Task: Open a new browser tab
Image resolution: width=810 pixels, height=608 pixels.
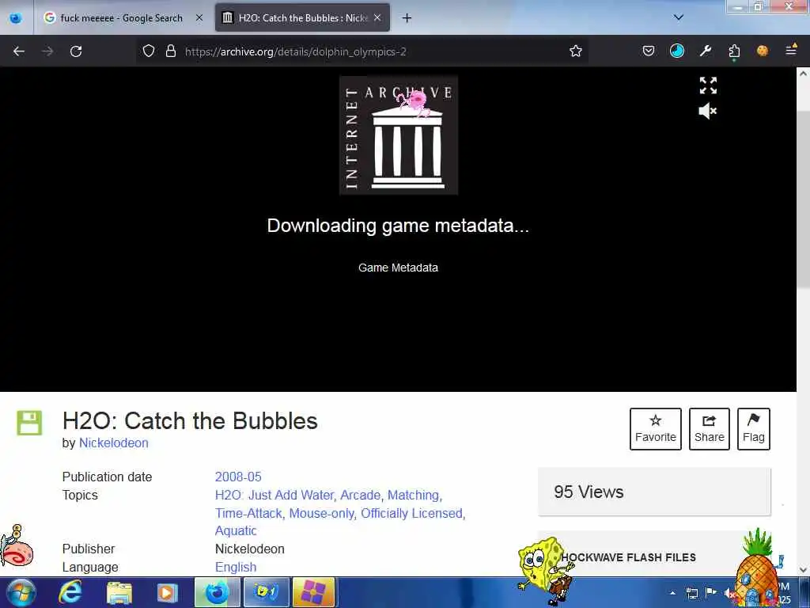Action: click(407, 18)
